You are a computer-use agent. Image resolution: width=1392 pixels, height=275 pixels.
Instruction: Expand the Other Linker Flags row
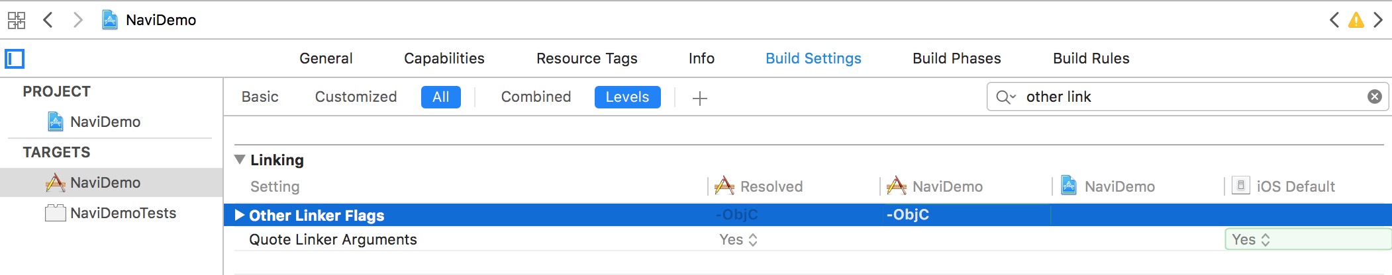coord(240,215)
